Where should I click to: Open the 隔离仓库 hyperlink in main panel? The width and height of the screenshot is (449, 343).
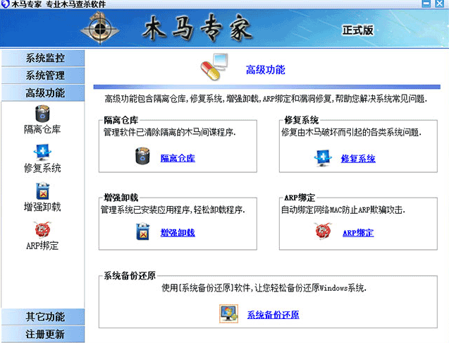tap(178, 158)
